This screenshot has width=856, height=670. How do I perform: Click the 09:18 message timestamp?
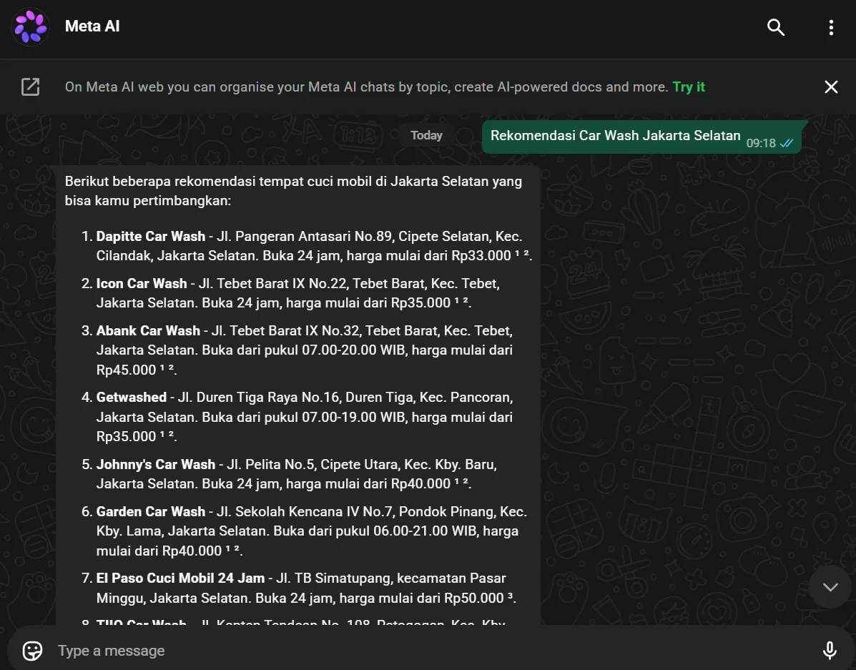(761, 143)
